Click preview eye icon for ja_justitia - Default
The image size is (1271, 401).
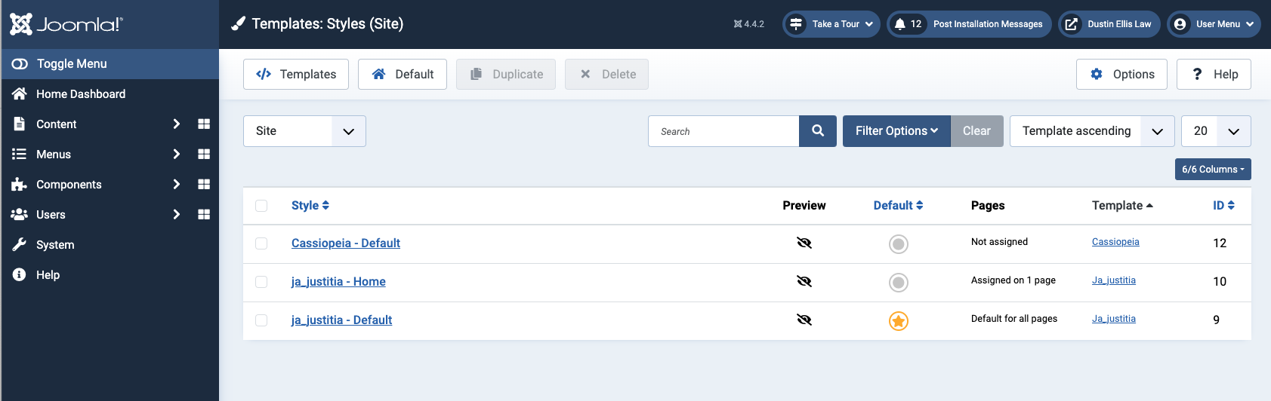click(804, 320)
